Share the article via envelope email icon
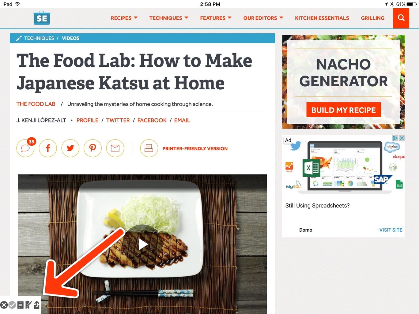The height and width of the screenshot is (314, 419). coord(115,148)
